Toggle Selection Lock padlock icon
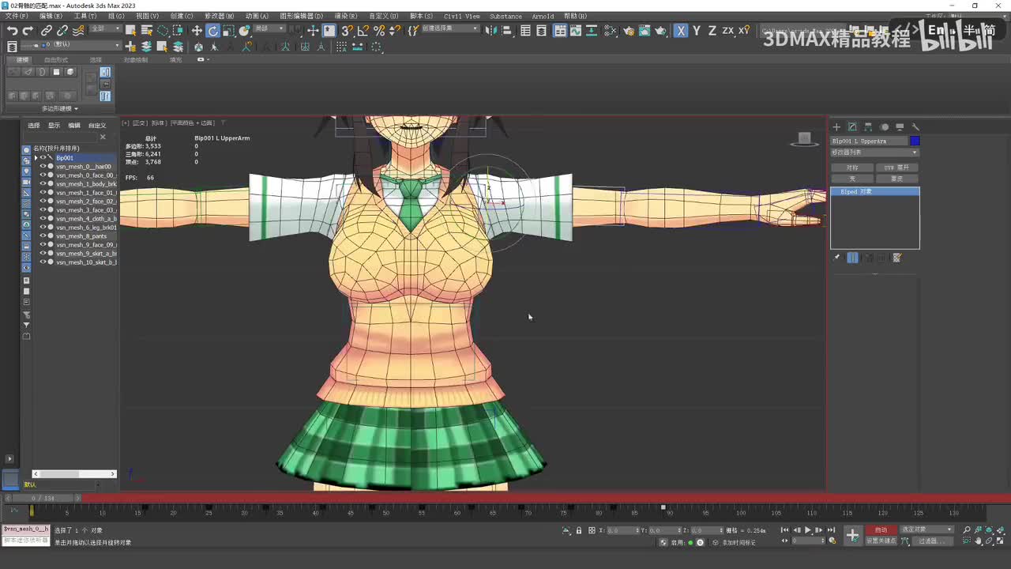This screenshot has width=1011, height=569. (x=579, y=530)
